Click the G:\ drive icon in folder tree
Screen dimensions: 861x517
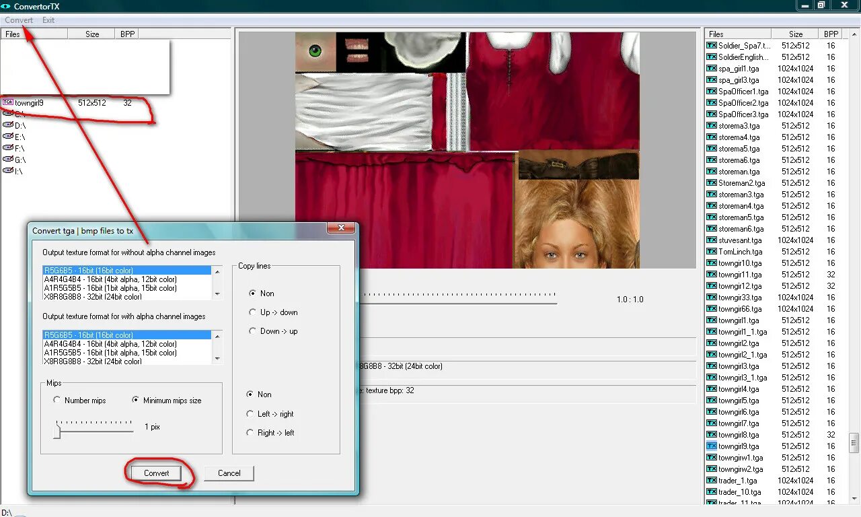point(7,160)
